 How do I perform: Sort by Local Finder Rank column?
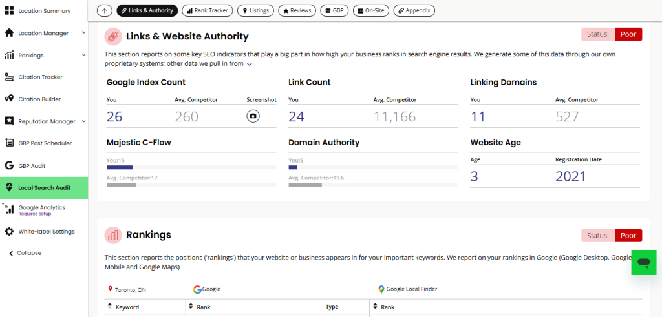click(x=375, y=307)
